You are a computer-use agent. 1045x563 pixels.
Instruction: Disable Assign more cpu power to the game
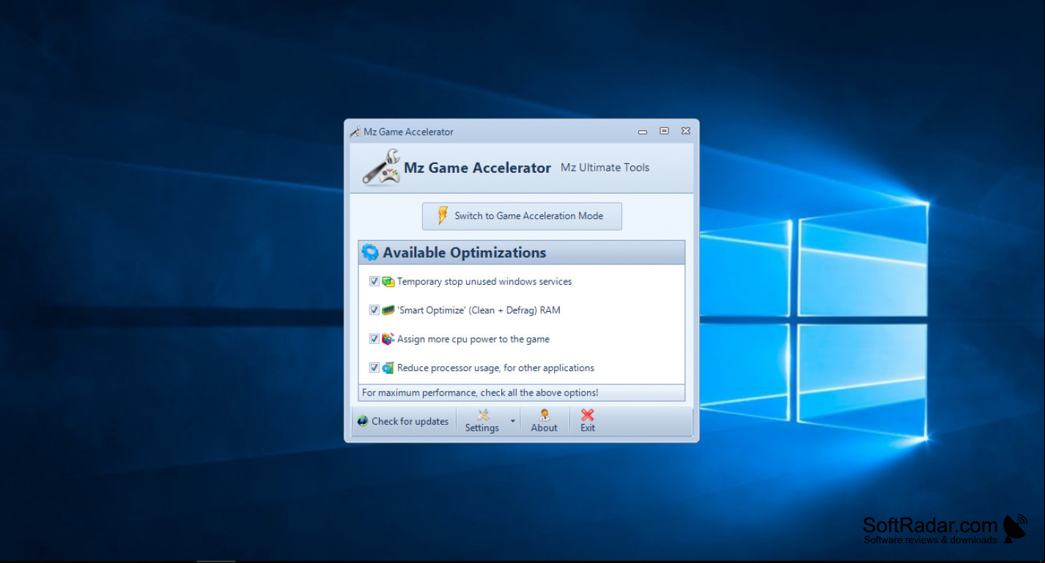[374, 339]
